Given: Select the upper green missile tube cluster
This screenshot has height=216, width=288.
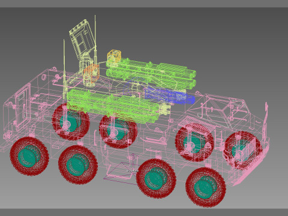Looking at the screenshot, I should click(151, 73).
